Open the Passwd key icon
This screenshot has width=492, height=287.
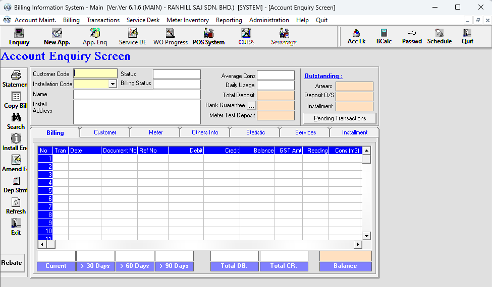(x=412, y=36)
